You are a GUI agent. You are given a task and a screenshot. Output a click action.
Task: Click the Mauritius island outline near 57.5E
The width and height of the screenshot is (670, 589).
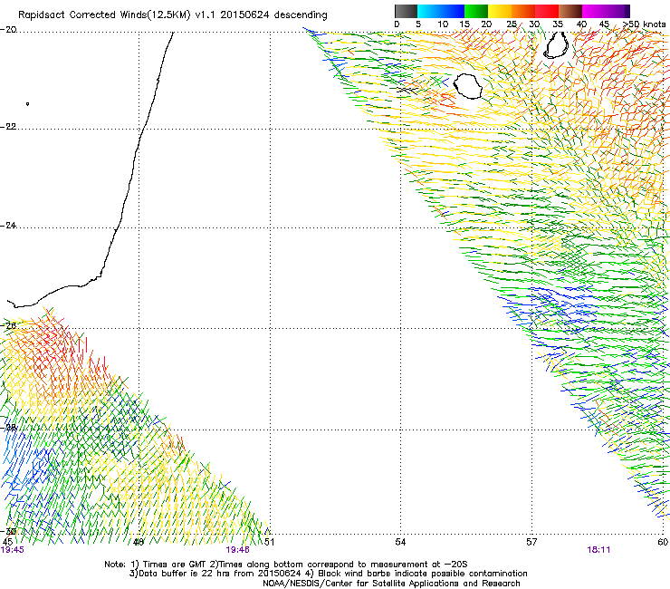tap(556, 45)
